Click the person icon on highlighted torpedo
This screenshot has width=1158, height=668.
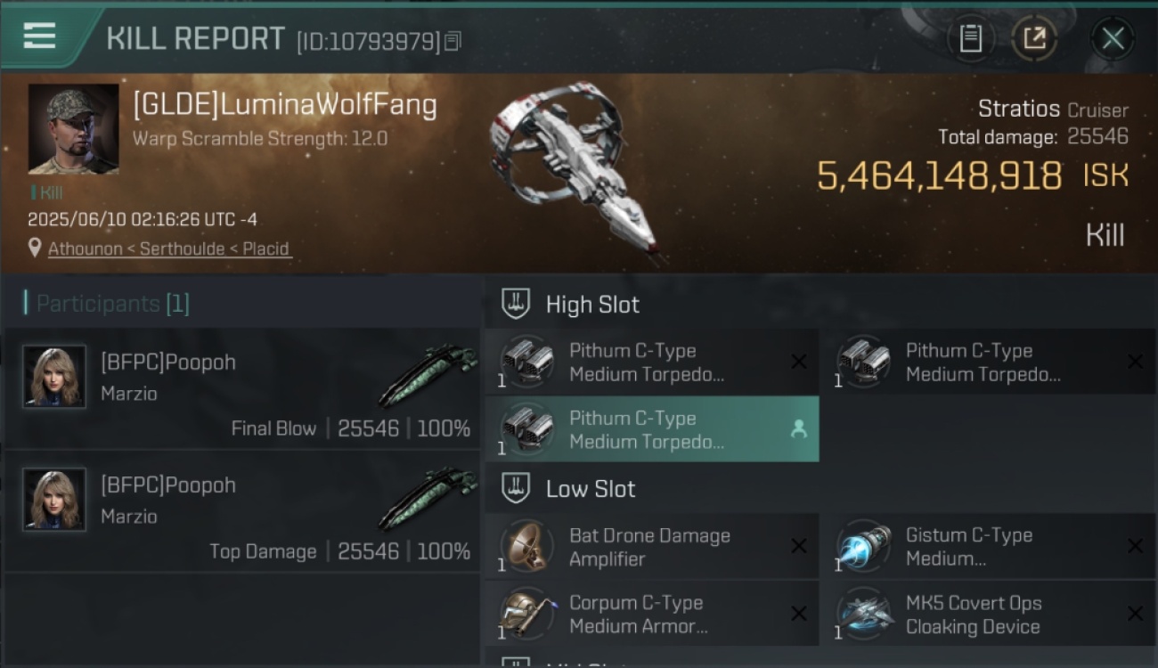(798, 429)
